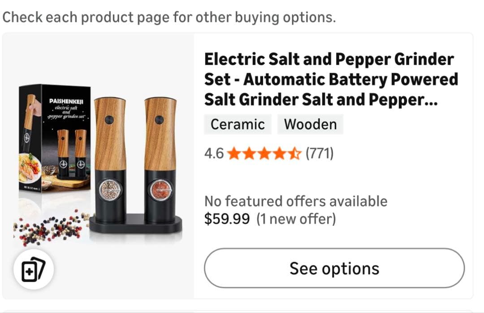The image size is (484, 313).
Task: Click the No featured offers available text
Action: 296,201
